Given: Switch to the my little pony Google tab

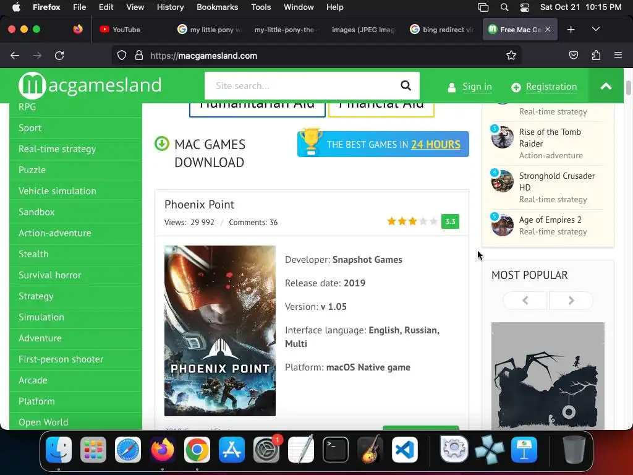Looking at the screenshot, I should [210, 30].
